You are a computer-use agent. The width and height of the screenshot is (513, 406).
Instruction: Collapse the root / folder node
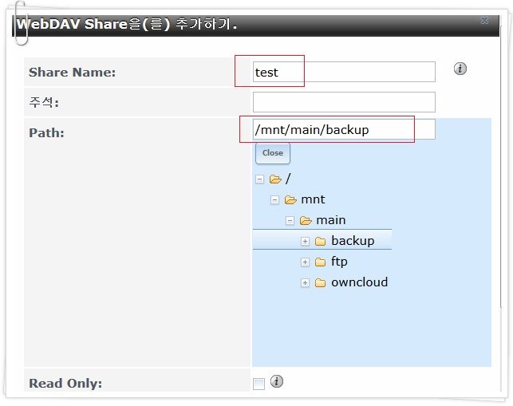tap(260, 179)
